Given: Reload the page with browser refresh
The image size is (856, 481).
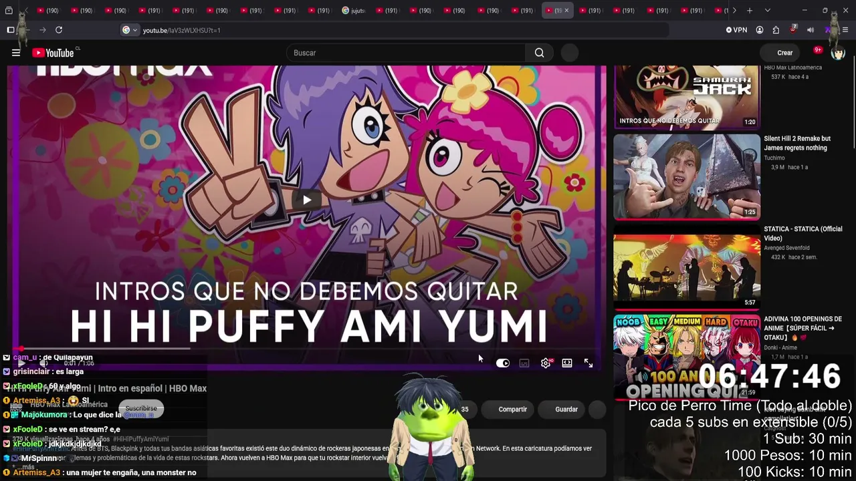Looking at the screenshot, I should (59, 30).
